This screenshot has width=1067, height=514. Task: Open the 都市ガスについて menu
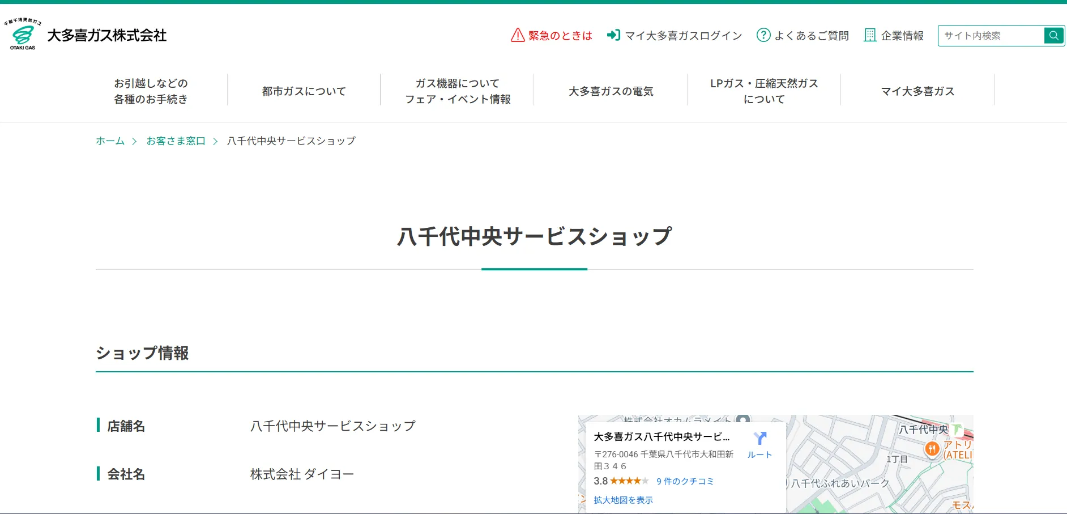pos(304,91)
